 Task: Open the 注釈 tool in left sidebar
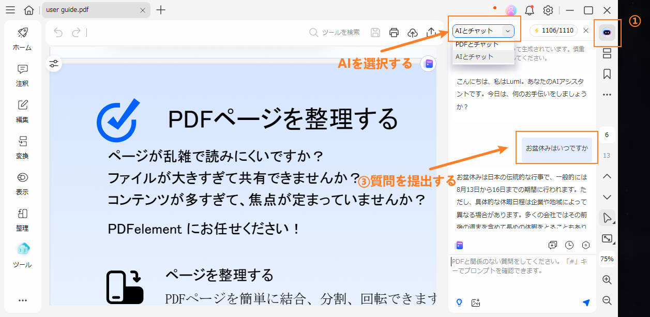(x=22, y=75)
